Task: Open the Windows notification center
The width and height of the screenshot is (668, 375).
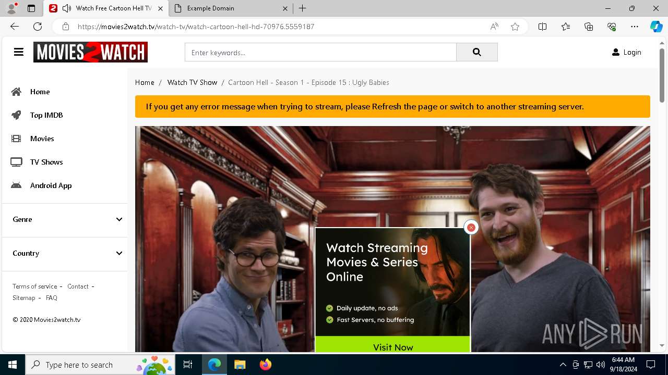Action: click(x=651, y=365)
